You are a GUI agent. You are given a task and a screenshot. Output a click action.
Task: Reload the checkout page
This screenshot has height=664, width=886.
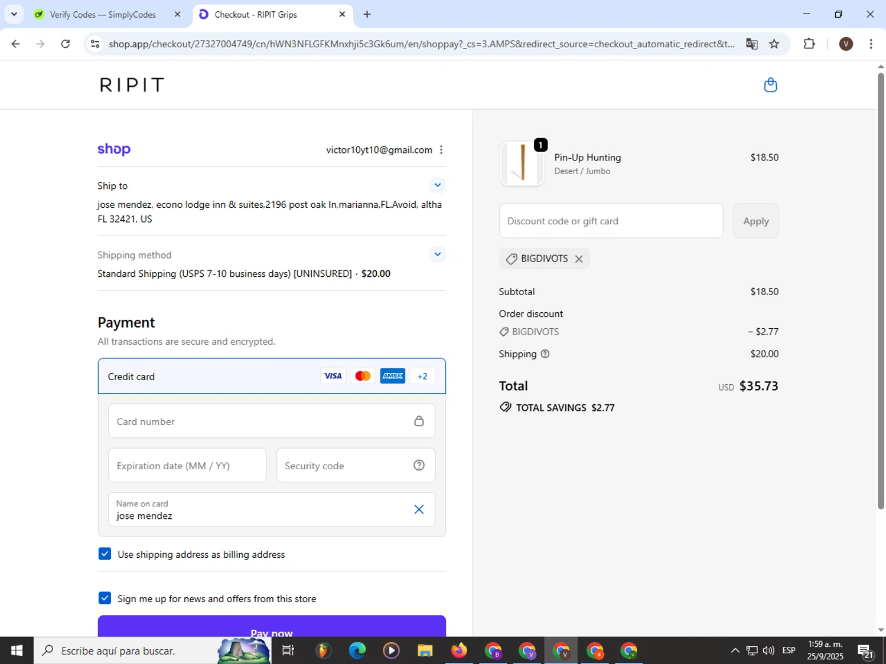(66, 44)
